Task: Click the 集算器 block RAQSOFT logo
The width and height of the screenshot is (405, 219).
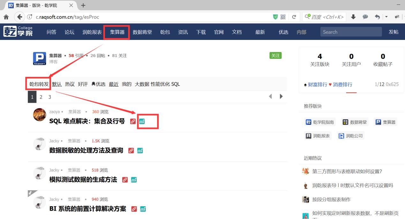Action: 40,59
